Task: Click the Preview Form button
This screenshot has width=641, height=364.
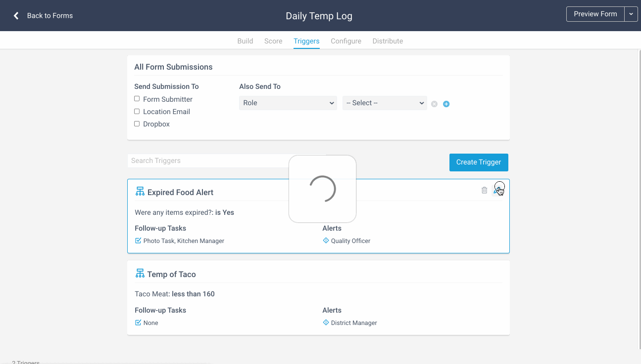Action: (x=595, y=14)
